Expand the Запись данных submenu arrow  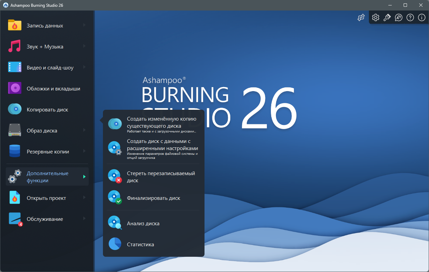point(84,25)
